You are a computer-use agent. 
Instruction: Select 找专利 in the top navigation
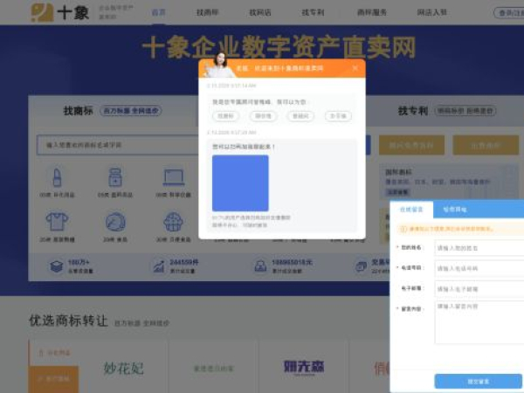313,13
